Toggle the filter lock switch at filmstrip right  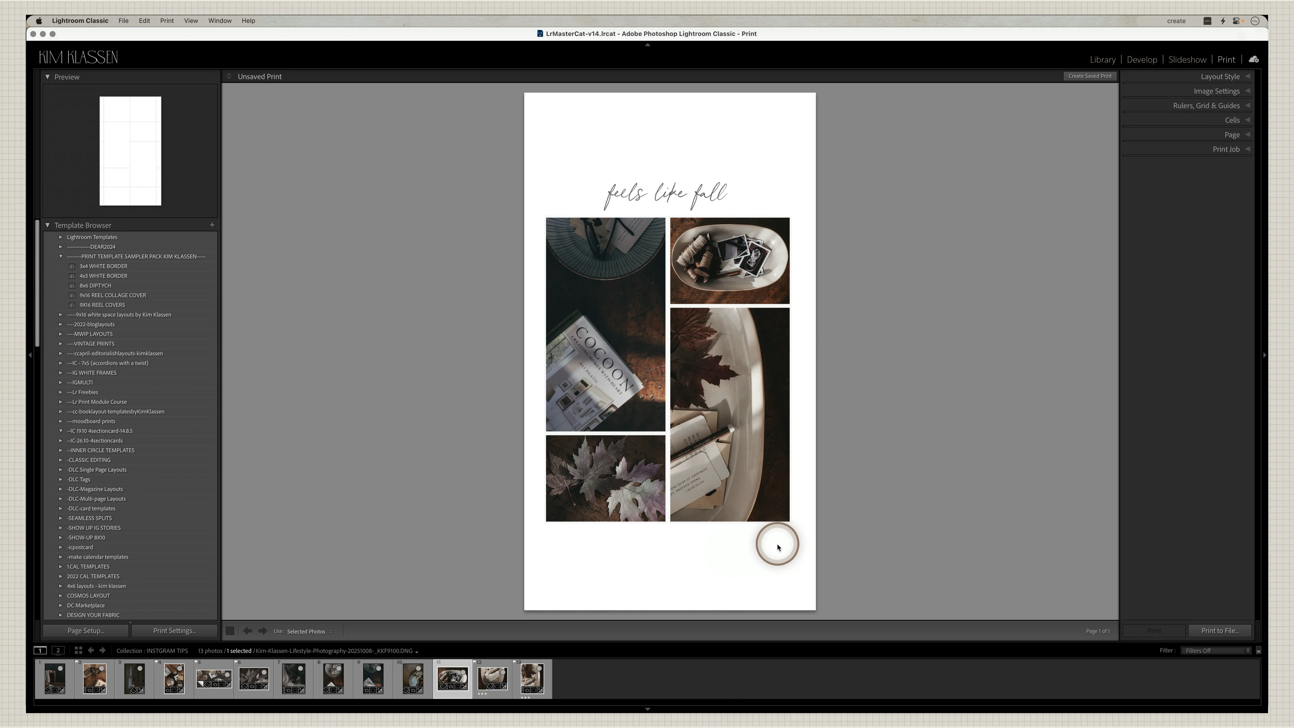(1258, 650)
